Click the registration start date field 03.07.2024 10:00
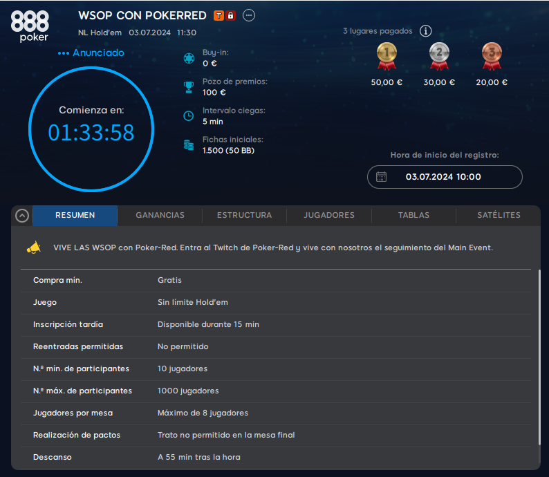 coord(445,177)
